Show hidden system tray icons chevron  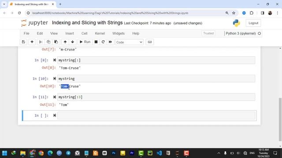click(x=219, y=153)
